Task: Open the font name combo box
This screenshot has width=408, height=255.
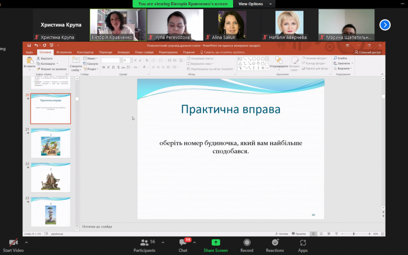Action: (111, 60)
